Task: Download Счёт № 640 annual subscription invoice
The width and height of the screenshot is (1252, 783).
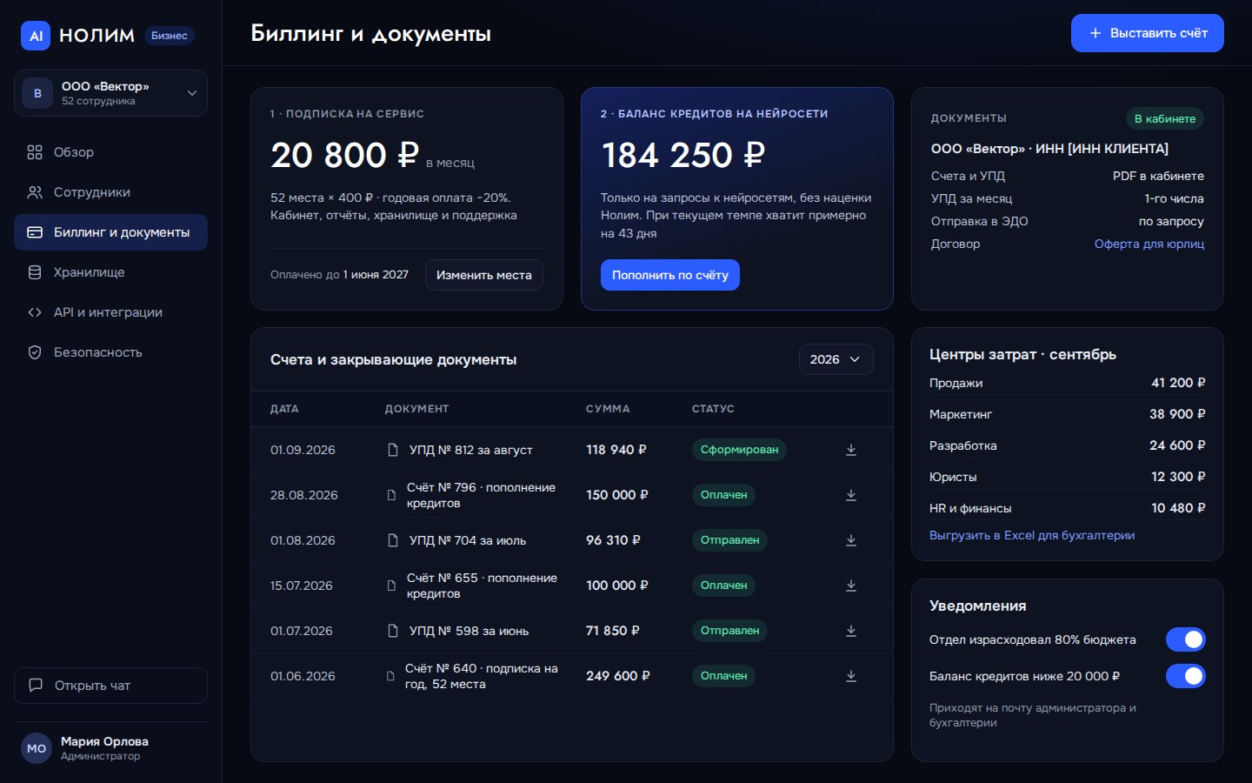Action: coord(851,676)
